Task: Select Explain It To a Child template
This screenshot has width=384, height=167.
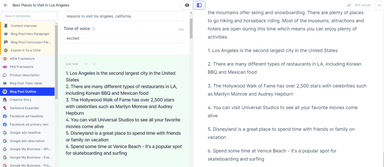Action: pos(27,51)
